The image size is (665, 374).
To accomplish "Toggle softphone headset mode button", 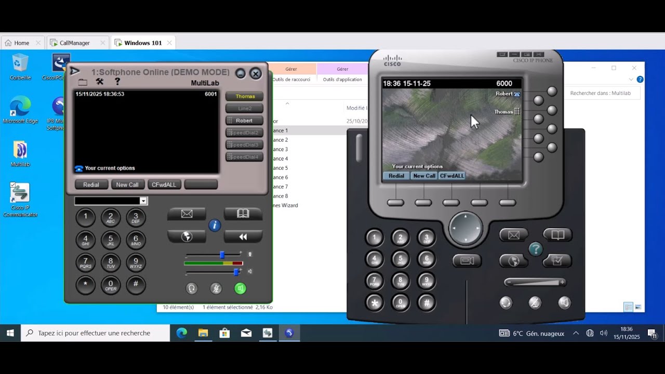I will click(192, 288).
